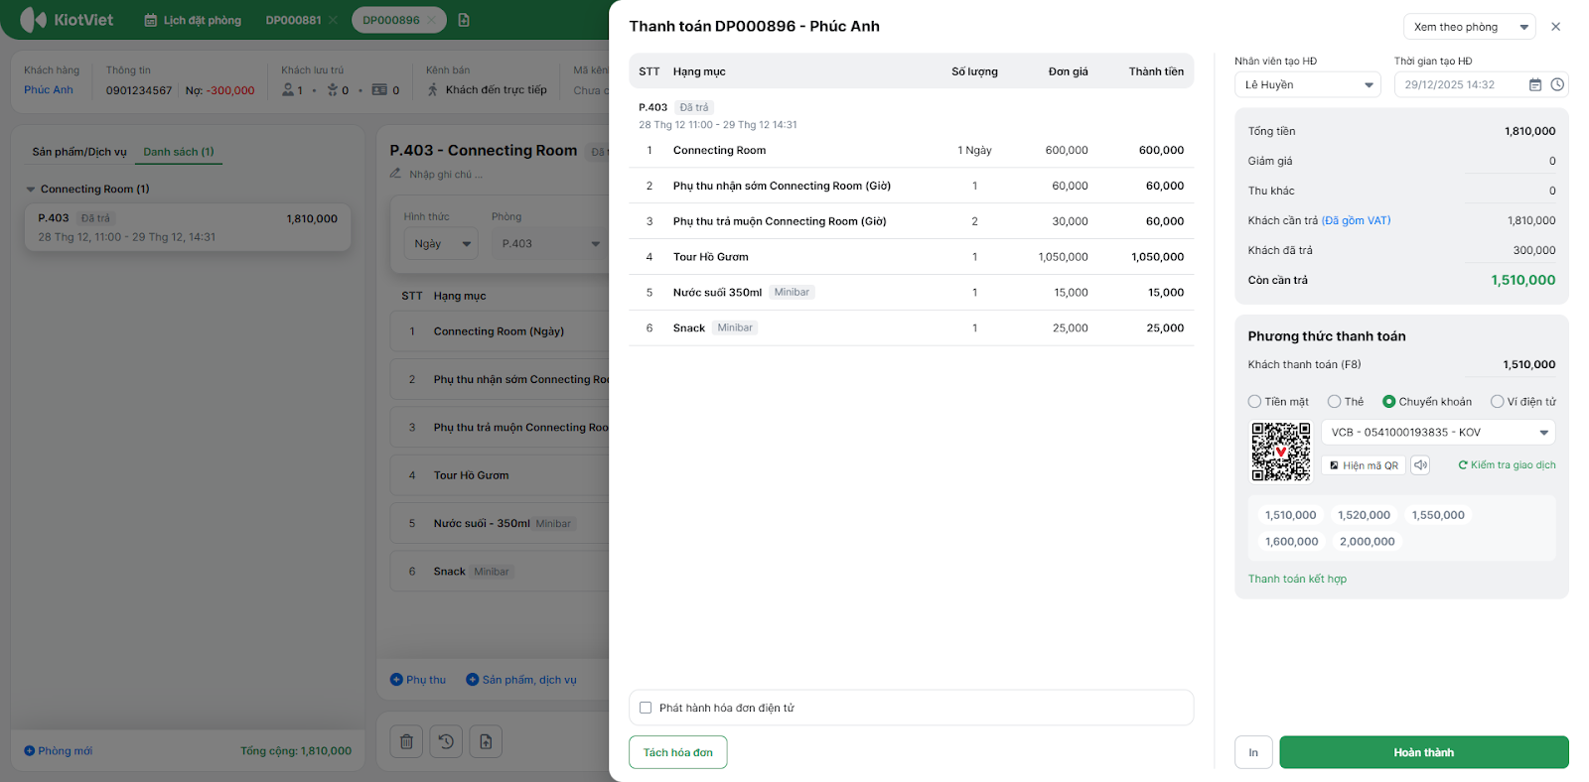
Task: Click the speaker icon next to QR button
Action: [x=1420, y=465]
